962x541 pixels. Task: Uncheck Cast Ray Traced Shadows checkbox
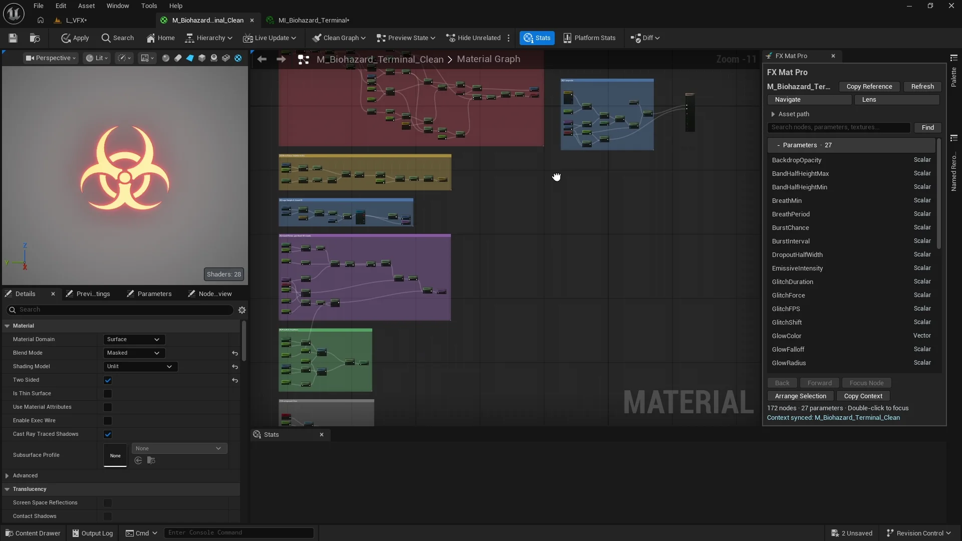point(108,434)
